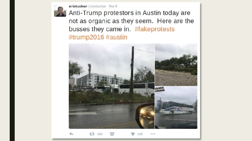View the 16K retweets count
The height and width of the screenshot is (141, 252).
100,134
